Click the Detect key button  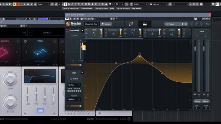click(x=74, y=79)
